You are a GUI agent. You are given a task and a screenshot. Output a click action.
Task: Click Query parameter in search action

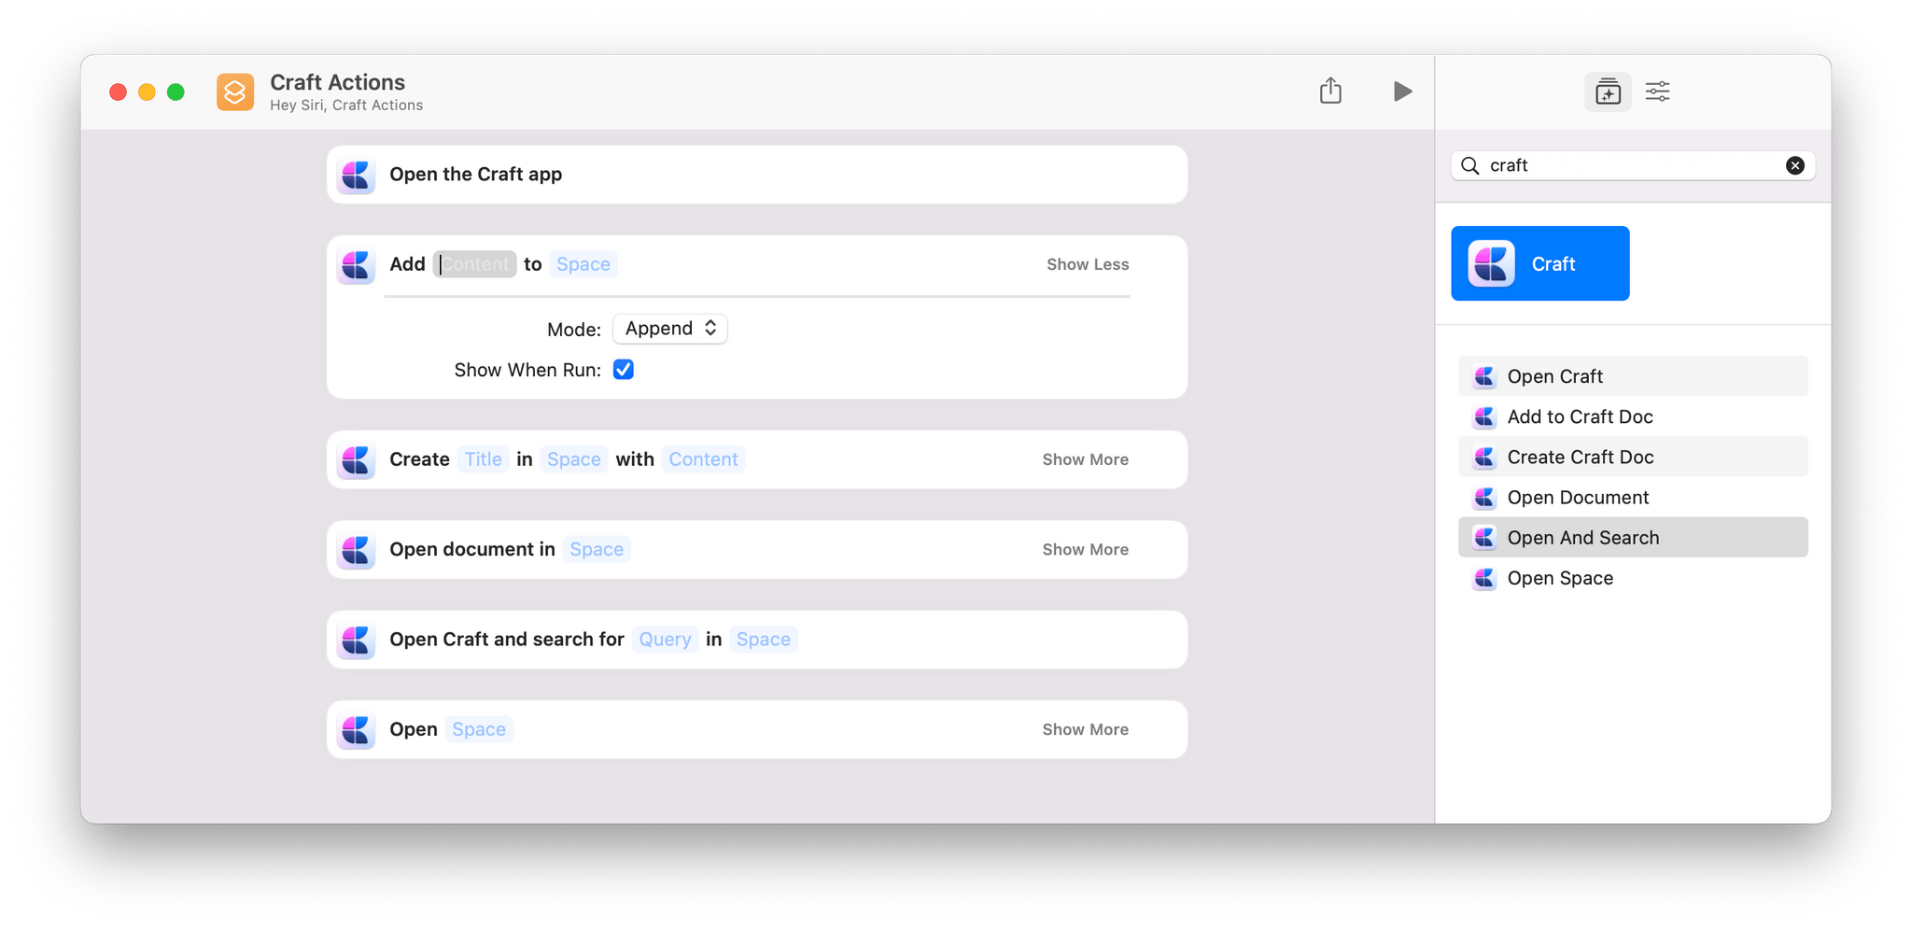point(665,640)
